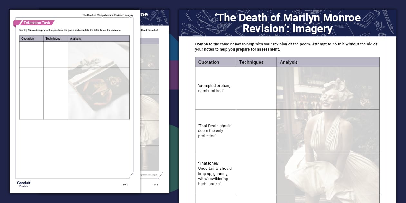Click Techniques header on the extension page

[x=53, y=39]
